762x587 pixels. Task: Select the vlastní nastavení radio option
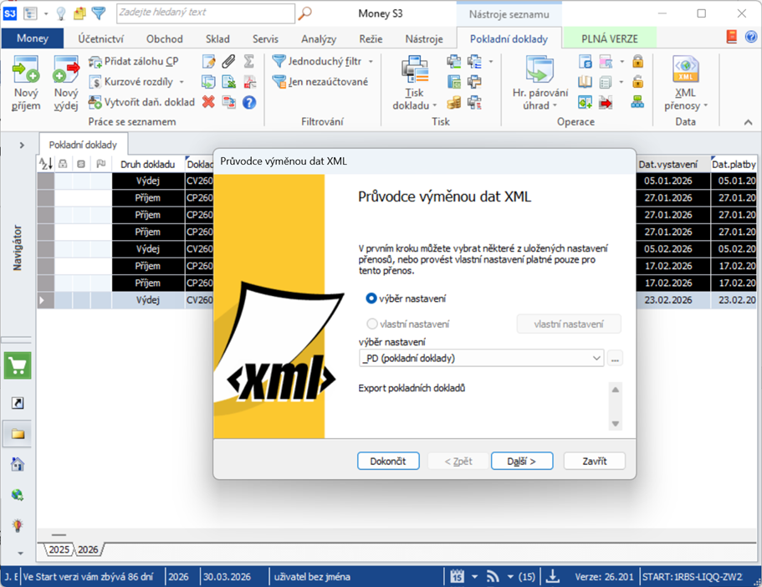tap(372, 324)
